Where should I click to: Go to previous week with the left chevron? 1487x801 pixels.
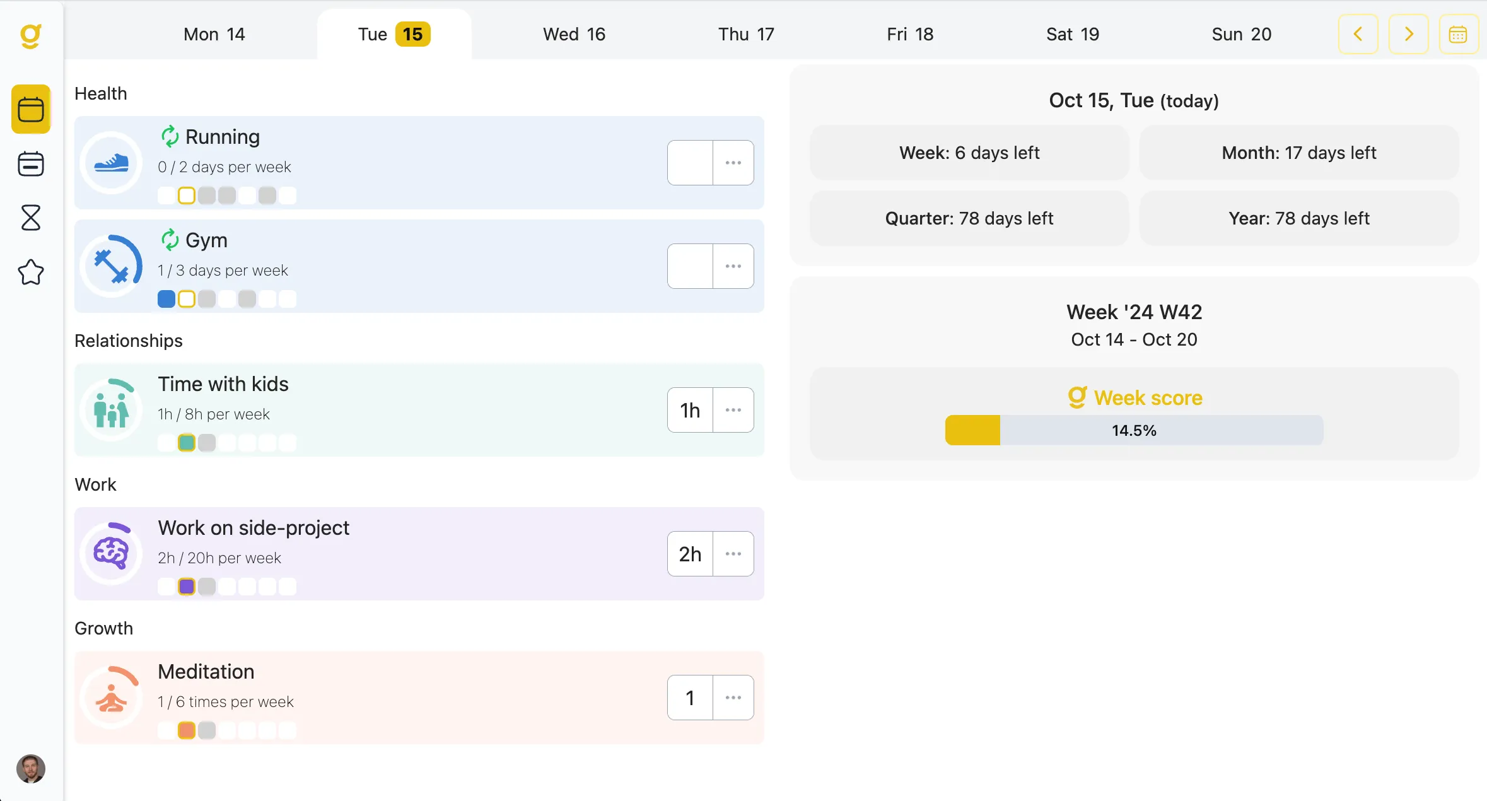coord(1358,34)
